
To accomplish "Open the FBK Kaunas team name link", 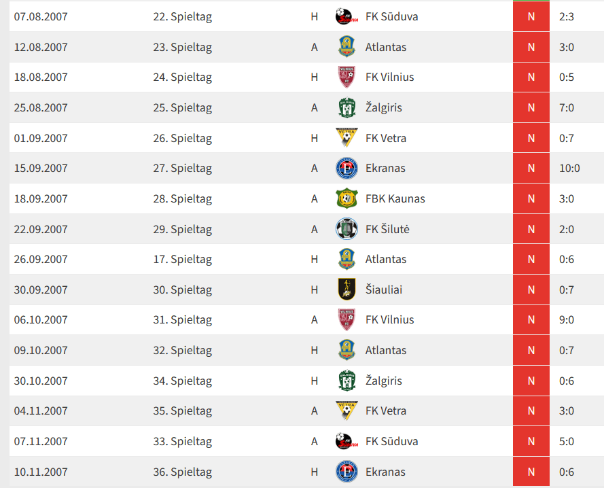I will tap(395, 198).
